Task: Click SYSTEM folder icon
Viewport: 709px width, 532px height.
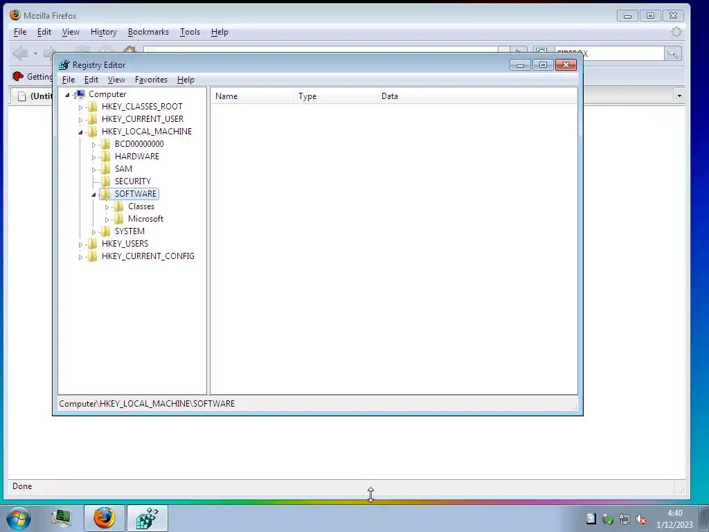Action: (105, 231)
